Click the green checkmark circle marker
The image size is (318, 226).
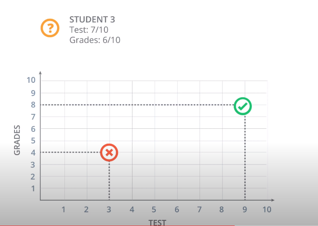point(243,106)
